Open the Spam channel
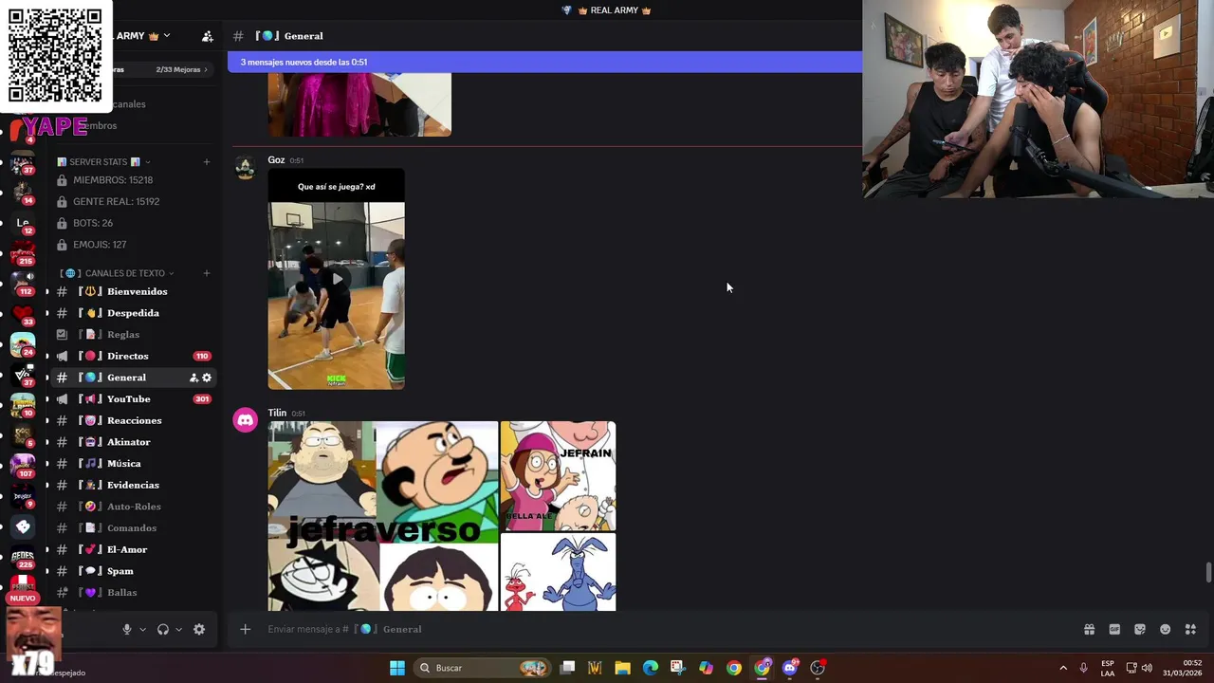This screenshot has height=683, width=1214. [x=132, y=571]
